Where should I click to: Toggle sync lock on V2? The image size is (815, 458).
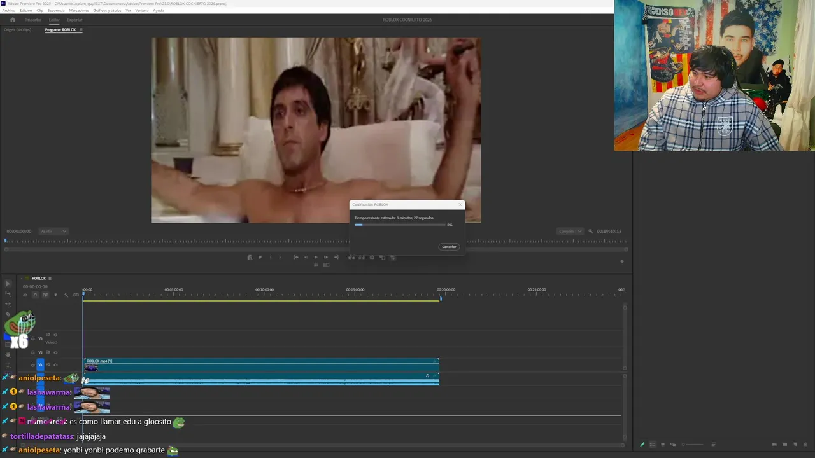[x=48, y=352]
